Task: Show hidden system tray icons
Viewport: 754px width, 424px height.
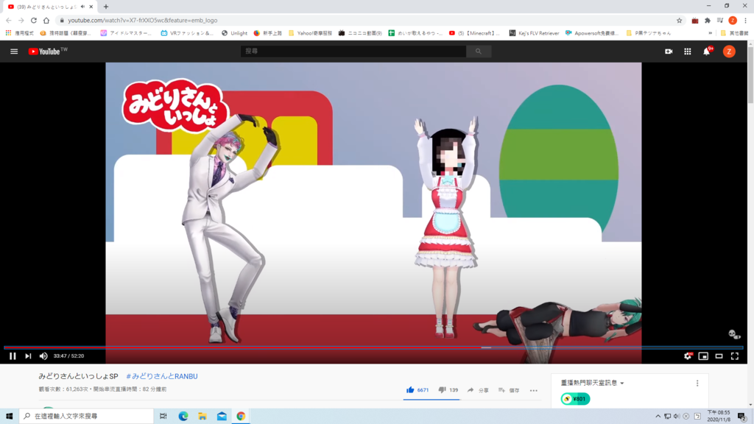Action: [658, 417]
